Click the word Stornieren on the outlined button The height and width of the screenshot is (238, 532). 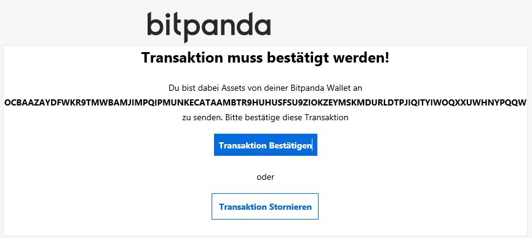pos(290,207)
